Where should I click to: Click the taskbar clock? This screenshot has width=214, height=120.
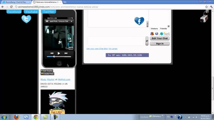click(205, 117)
